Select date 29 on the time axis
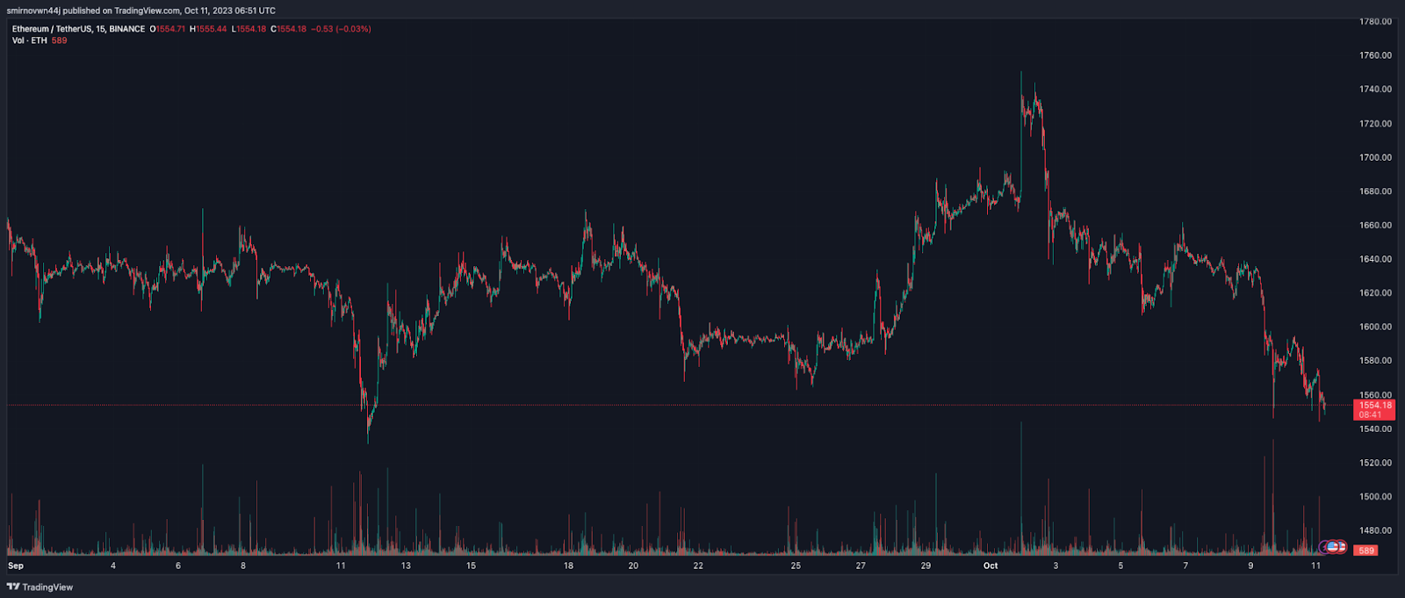The width and height of the screenshot is (1405, 598). [x=926, y=566]
